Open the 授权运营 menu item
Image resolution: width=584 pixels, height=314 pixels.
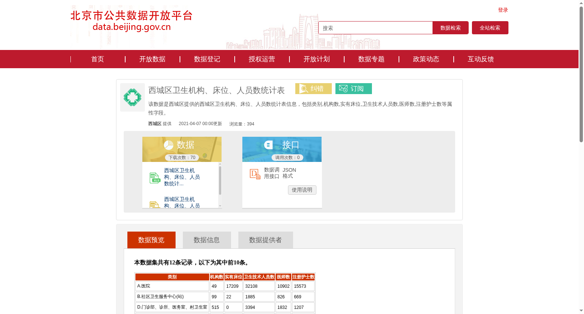click(262, 59)
